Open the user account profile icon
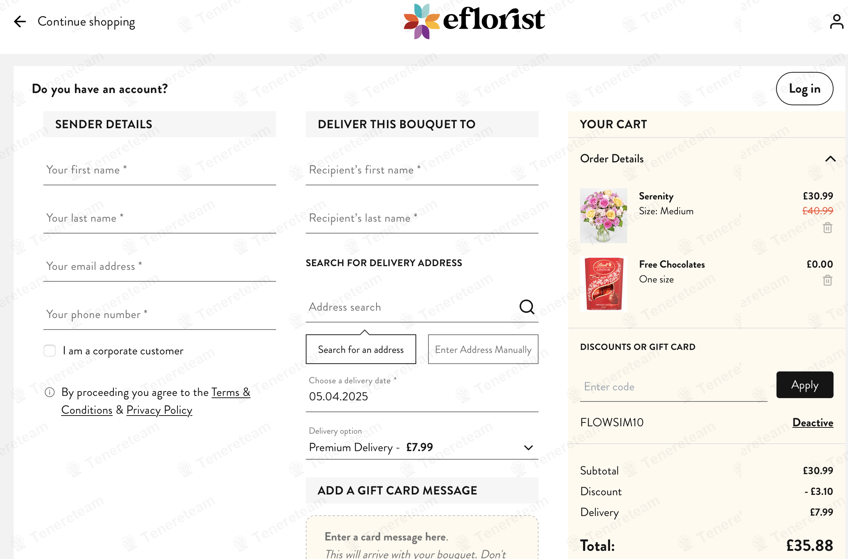Viewport: 848px width, 559px height. coord(836,21)
